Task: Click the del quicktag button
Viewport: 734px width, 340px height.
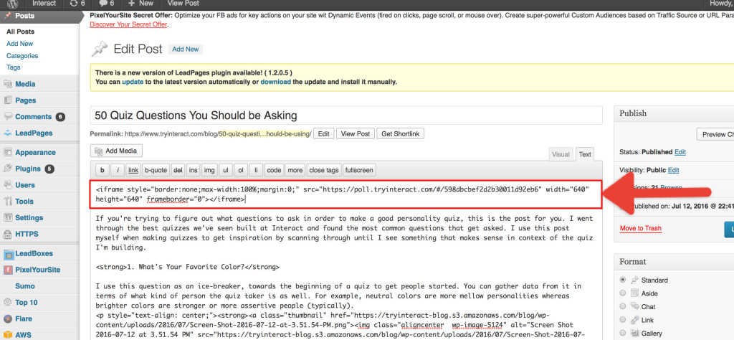Action: click(178, 171)
